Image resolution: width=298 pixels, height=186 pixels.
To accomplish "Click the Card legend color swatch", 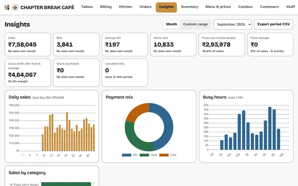I will pos(164,155).
